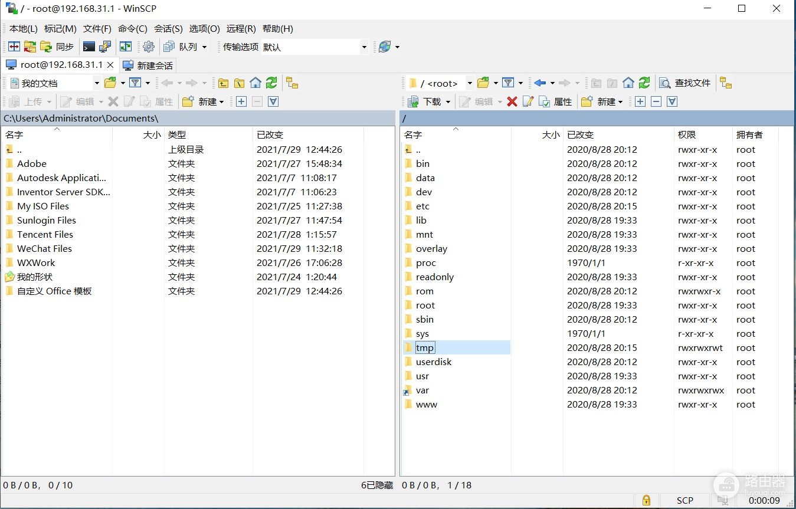Viewport: 796px width, 509px height.
Task: Close the root@192.168.31.1 session tab
Action: (x=110, y=65)
